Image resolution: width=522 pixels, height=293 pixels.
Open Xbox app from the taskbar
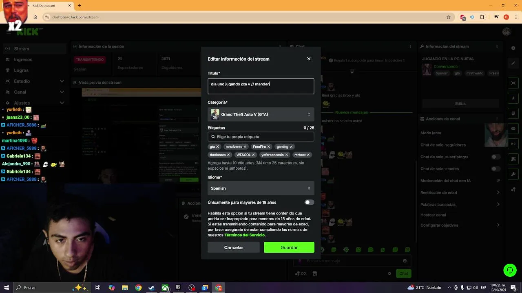point(165,288)
